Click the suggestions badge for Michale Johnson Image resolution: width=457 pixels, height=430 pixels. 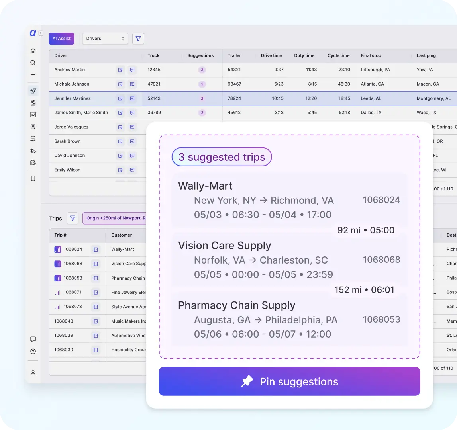tap(202, 84)
